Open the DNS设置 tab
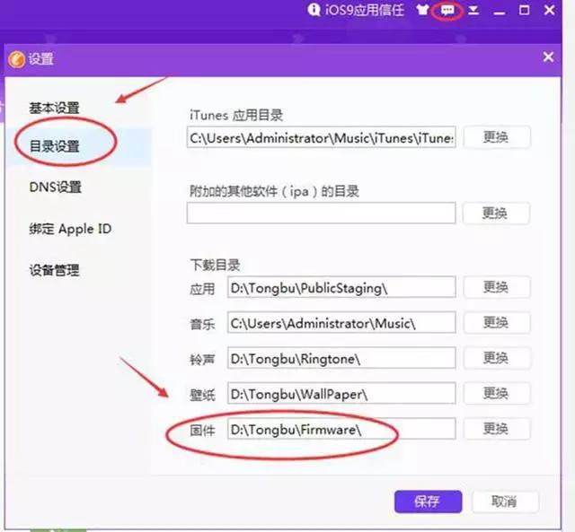 click(56, 188)
